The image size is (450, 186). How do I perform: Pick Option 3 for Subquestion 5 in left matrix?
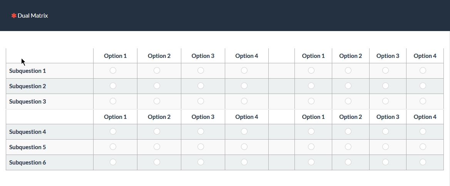(x=201, y=146)
